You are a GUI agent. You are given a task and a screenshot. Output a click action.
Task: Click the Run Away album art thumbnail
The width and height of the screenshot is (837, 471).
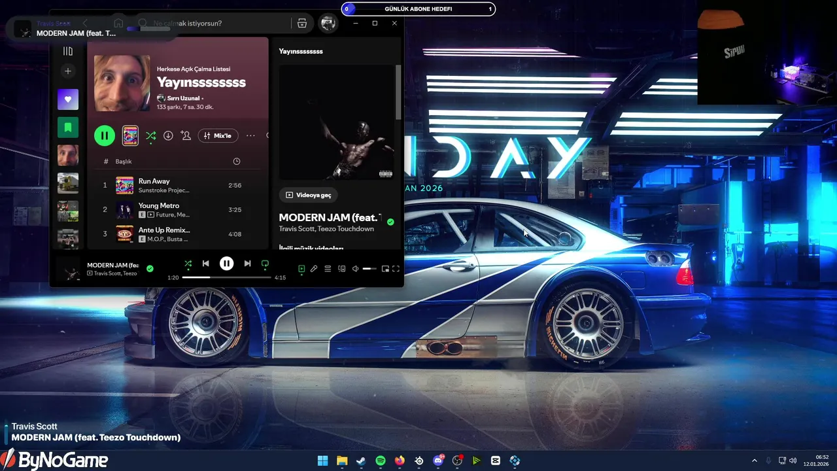click(x=124, y=185)
